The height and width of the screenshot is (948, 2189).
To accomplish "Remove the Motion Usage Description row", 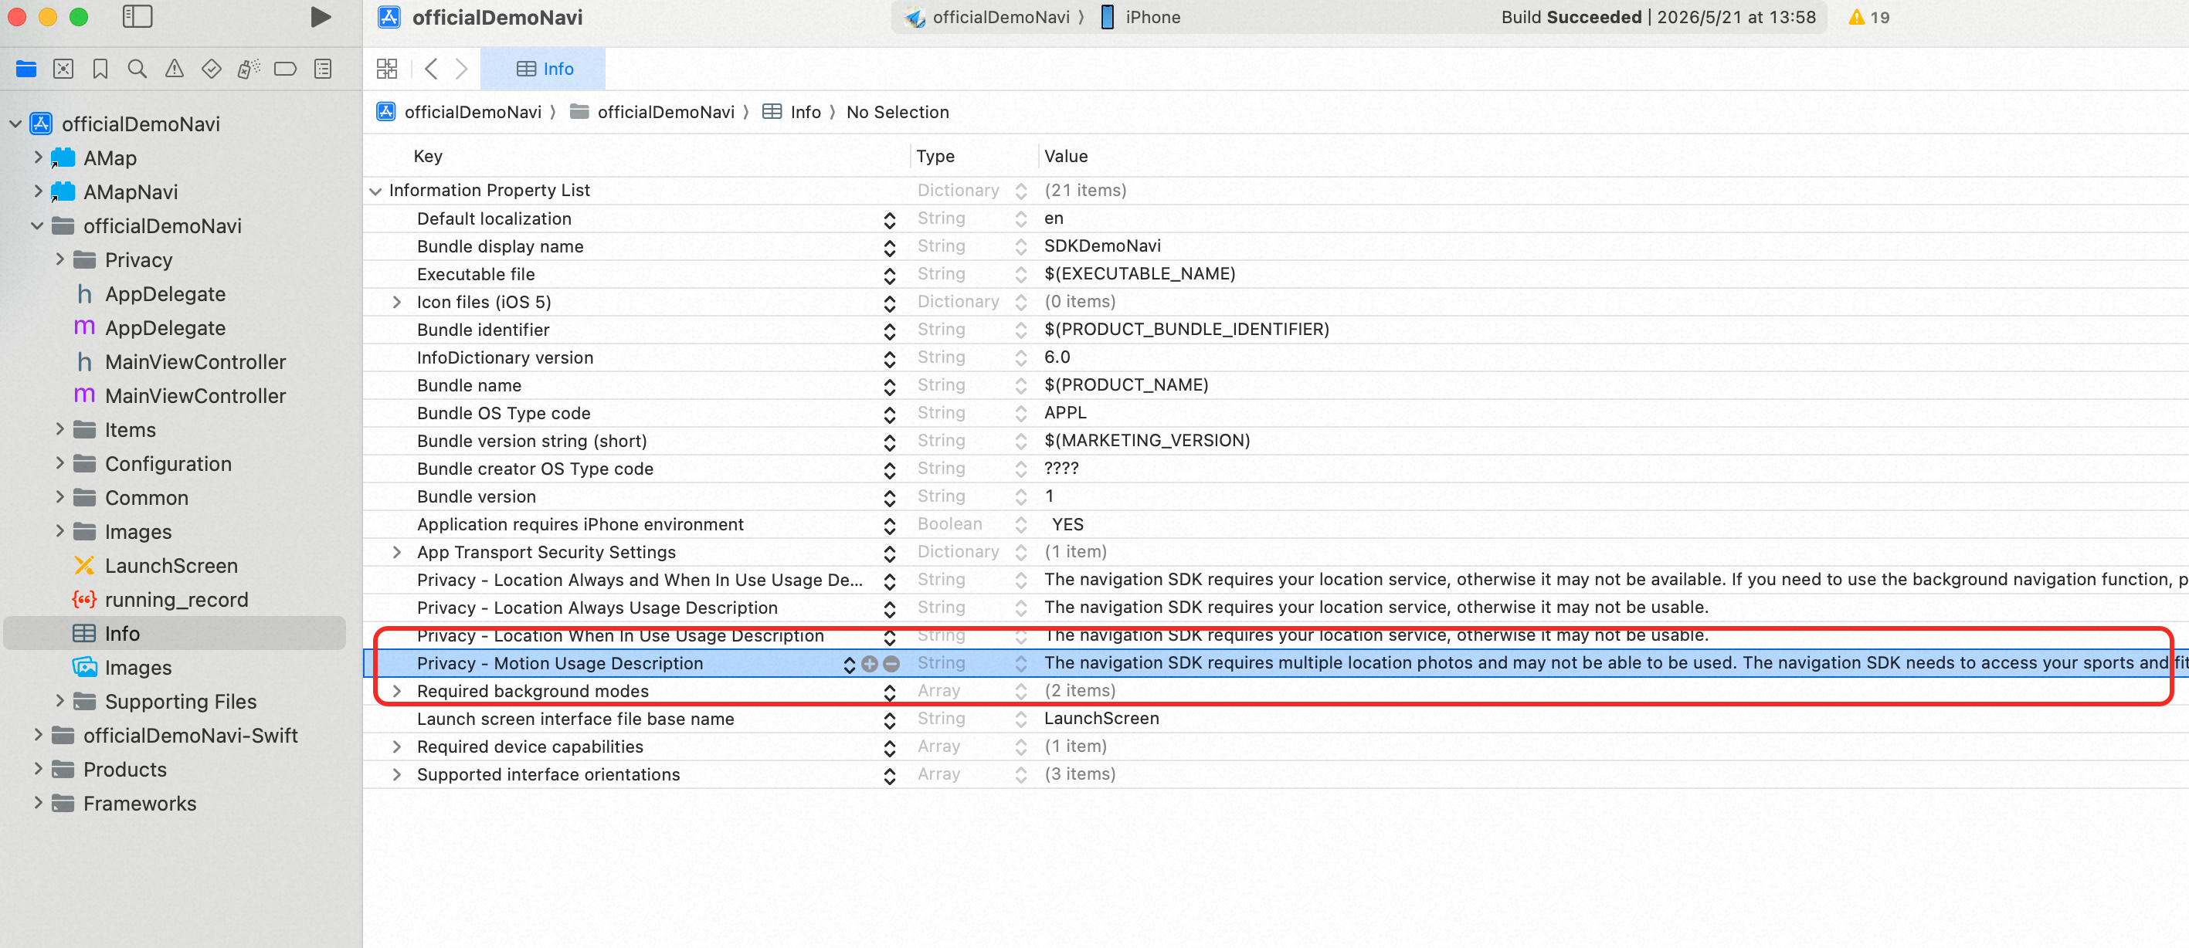I will [891, 663].
